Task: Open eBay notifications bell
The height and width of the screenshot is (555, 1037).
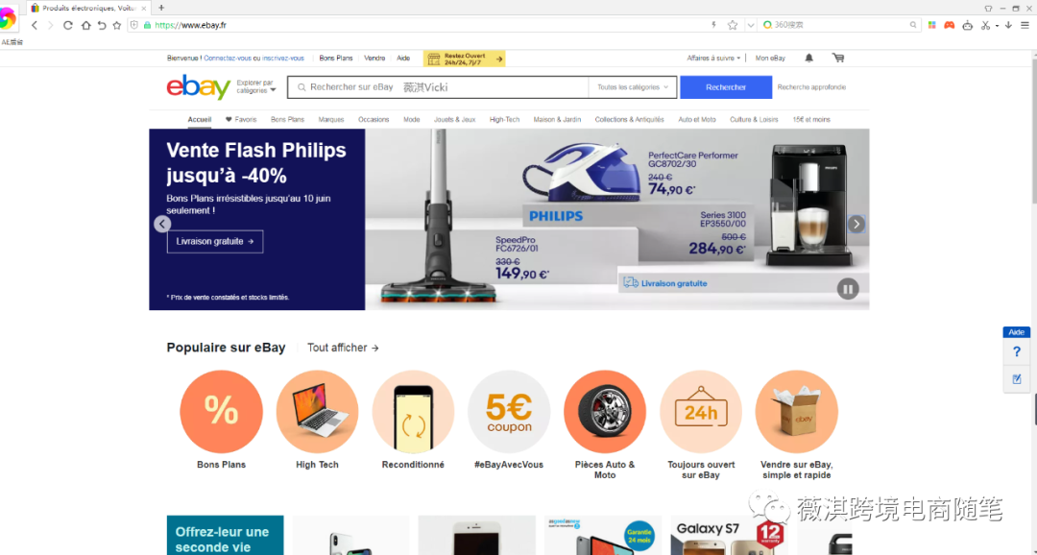Action: pos(808,59)
